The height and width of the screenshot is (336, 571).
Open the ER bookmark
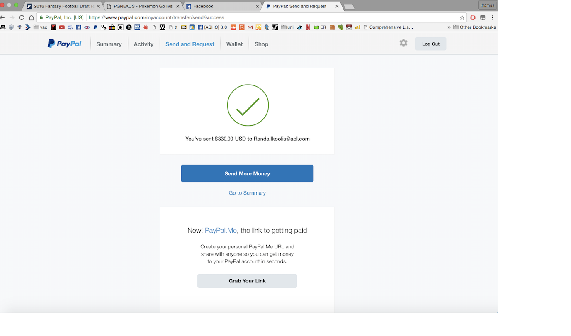click(x=320, y=27)
